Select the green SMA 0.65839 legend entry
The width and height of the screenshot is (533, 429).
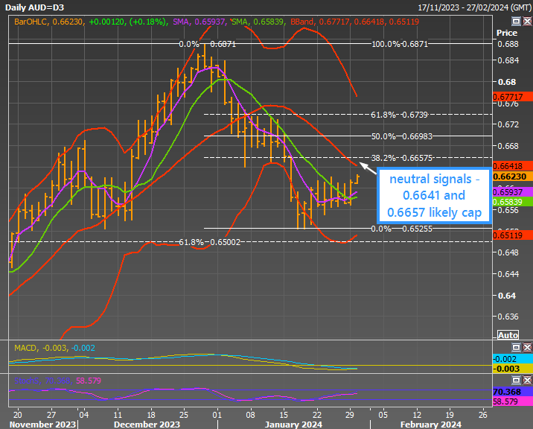pyautogui.click(x=258, y=22)
